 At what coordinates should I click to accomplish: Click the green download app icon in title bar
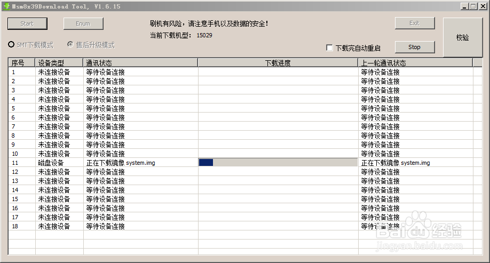[x=6, y=6]
